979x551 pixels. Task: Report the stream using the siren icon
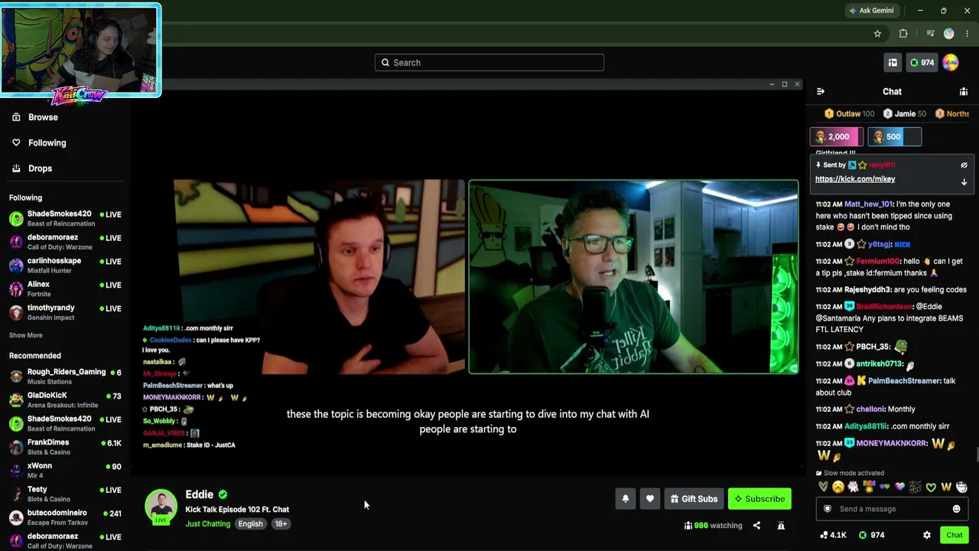[781, 526]
